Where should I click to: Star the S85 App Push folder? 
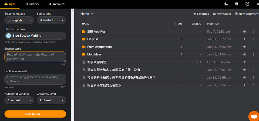pos(244,32)
